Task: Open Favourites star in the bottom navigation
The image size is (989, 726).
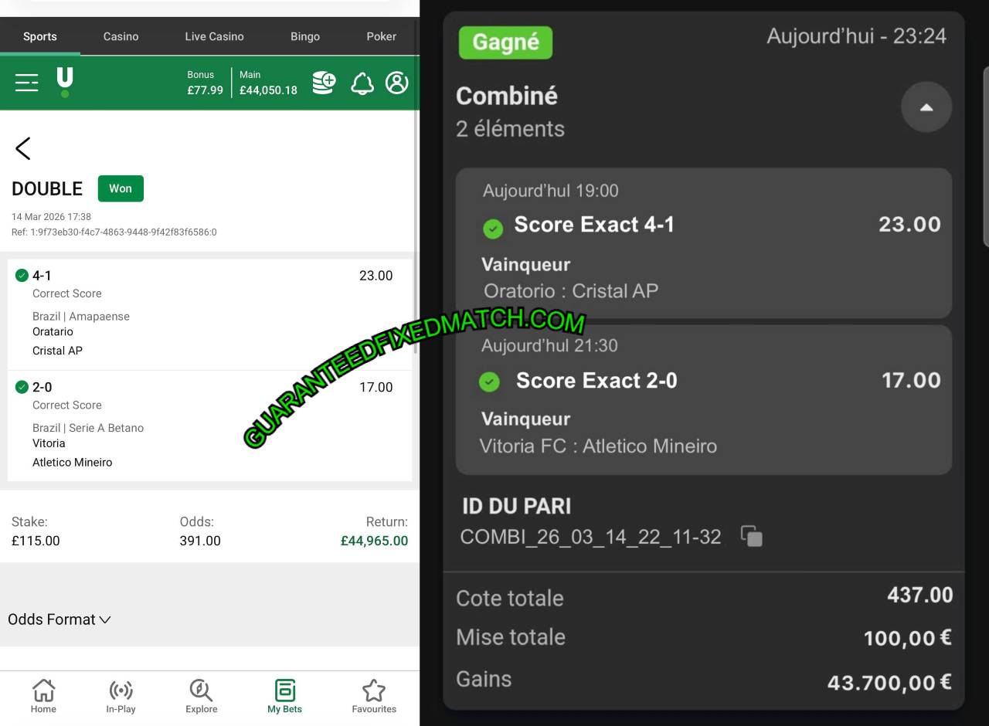Action: [x=374, y=695]
